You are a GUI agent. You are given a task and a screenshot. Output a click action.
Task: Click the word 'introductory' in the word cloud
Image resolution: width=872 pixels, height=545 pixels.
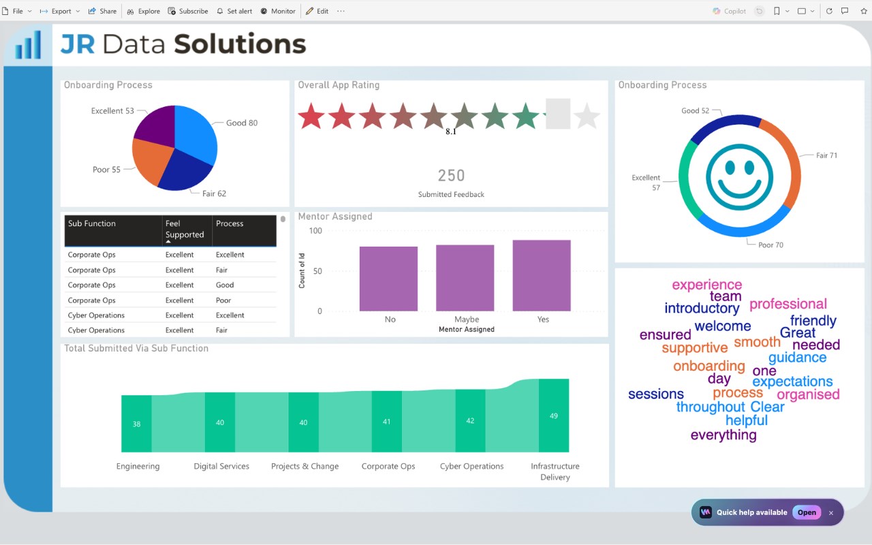(x=702, y=308)
